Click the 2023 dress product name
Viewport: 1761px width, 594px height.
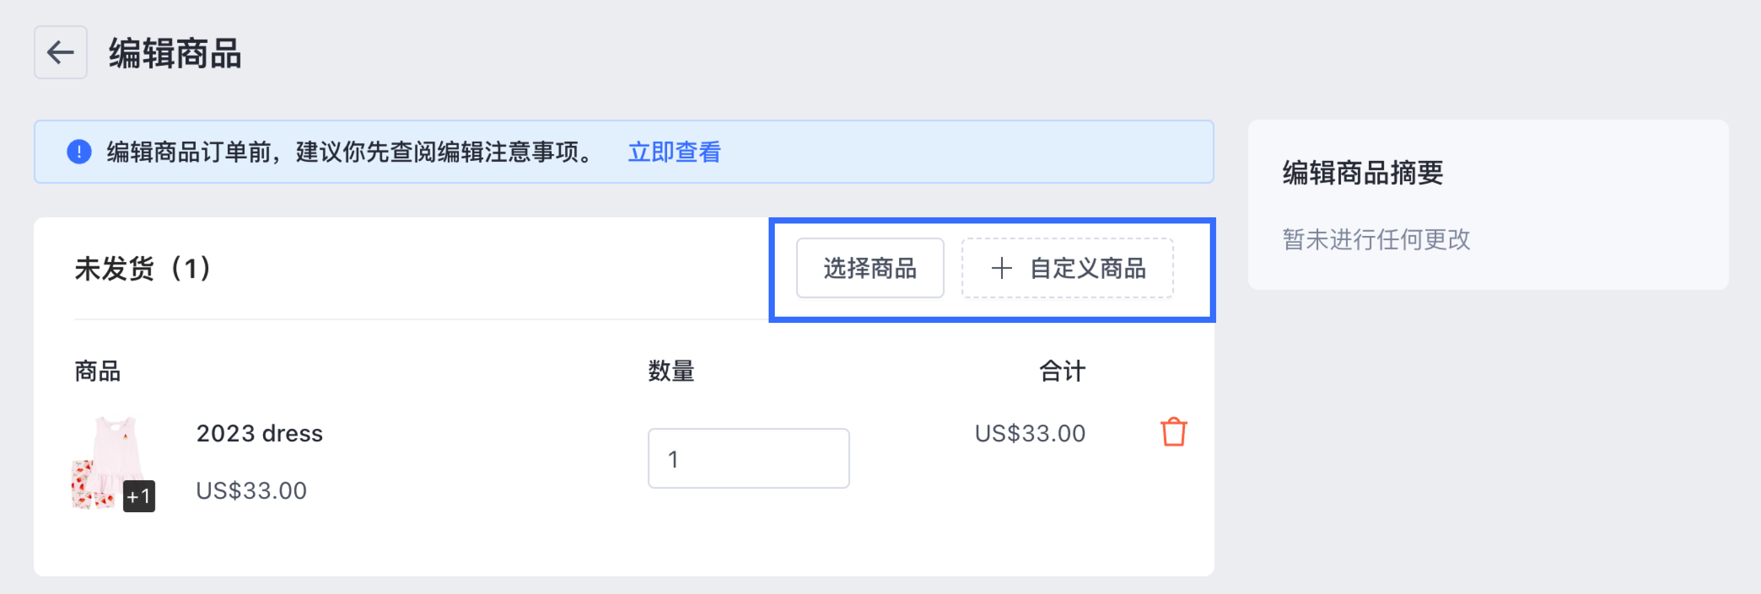point(259,434)
